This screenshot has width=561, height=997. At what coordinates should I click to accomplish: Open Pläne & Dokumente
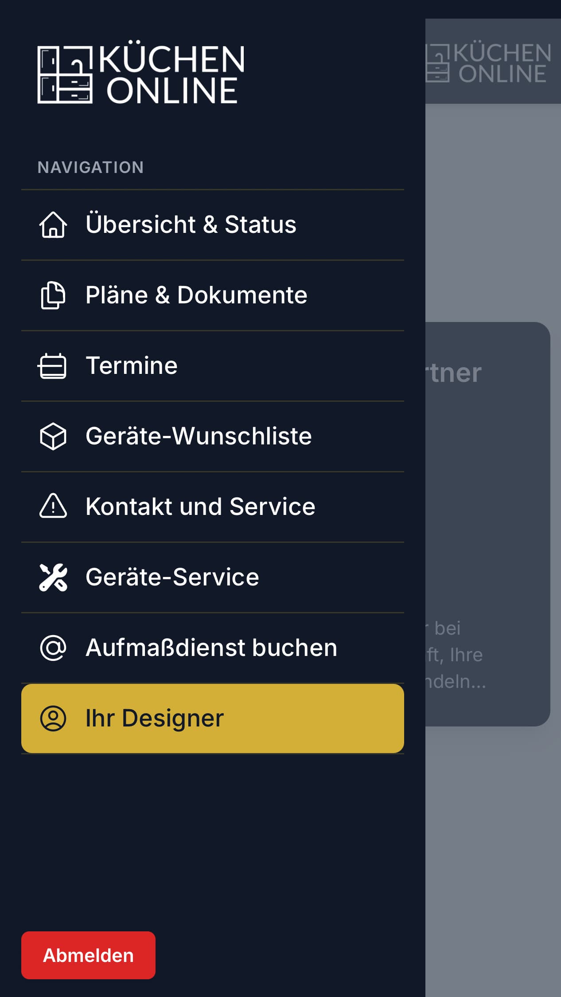coord(195,295)
